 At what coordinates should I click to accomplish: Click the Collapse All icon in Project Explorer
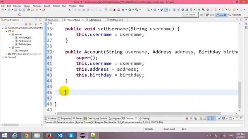pos(26,24)
